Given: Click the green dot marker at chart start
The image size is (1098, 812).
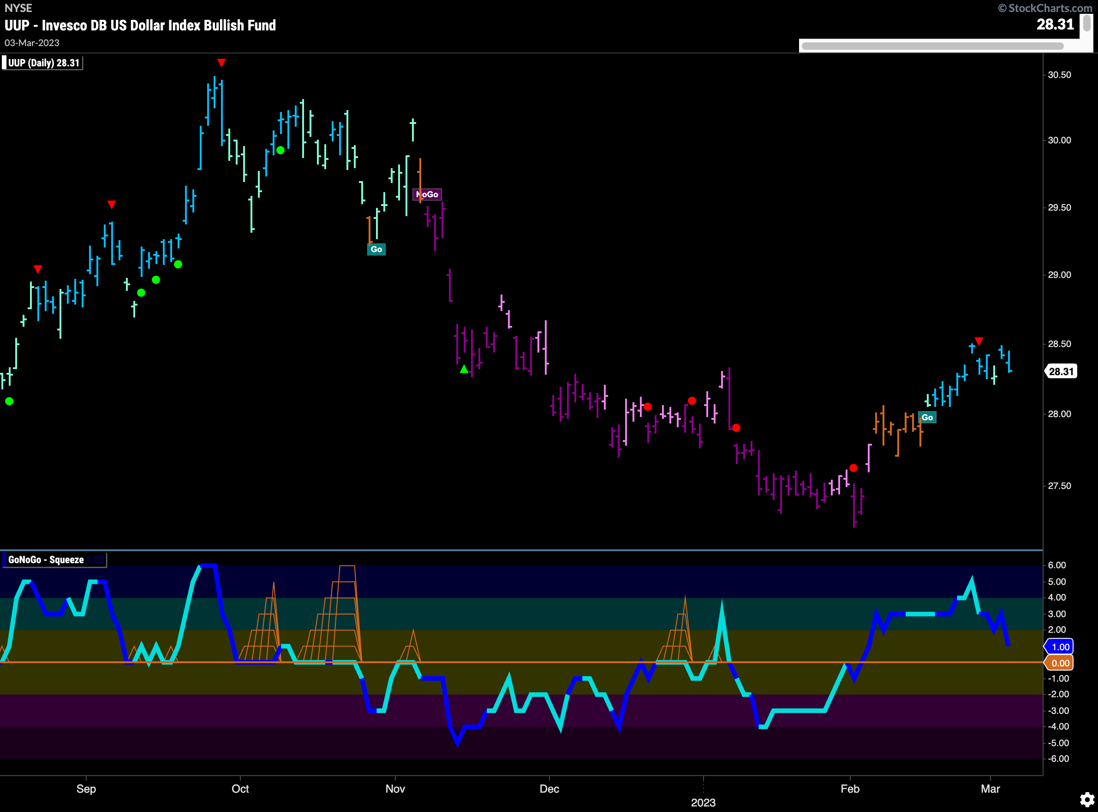Looking at the screenshot, I should pos(9,401).
